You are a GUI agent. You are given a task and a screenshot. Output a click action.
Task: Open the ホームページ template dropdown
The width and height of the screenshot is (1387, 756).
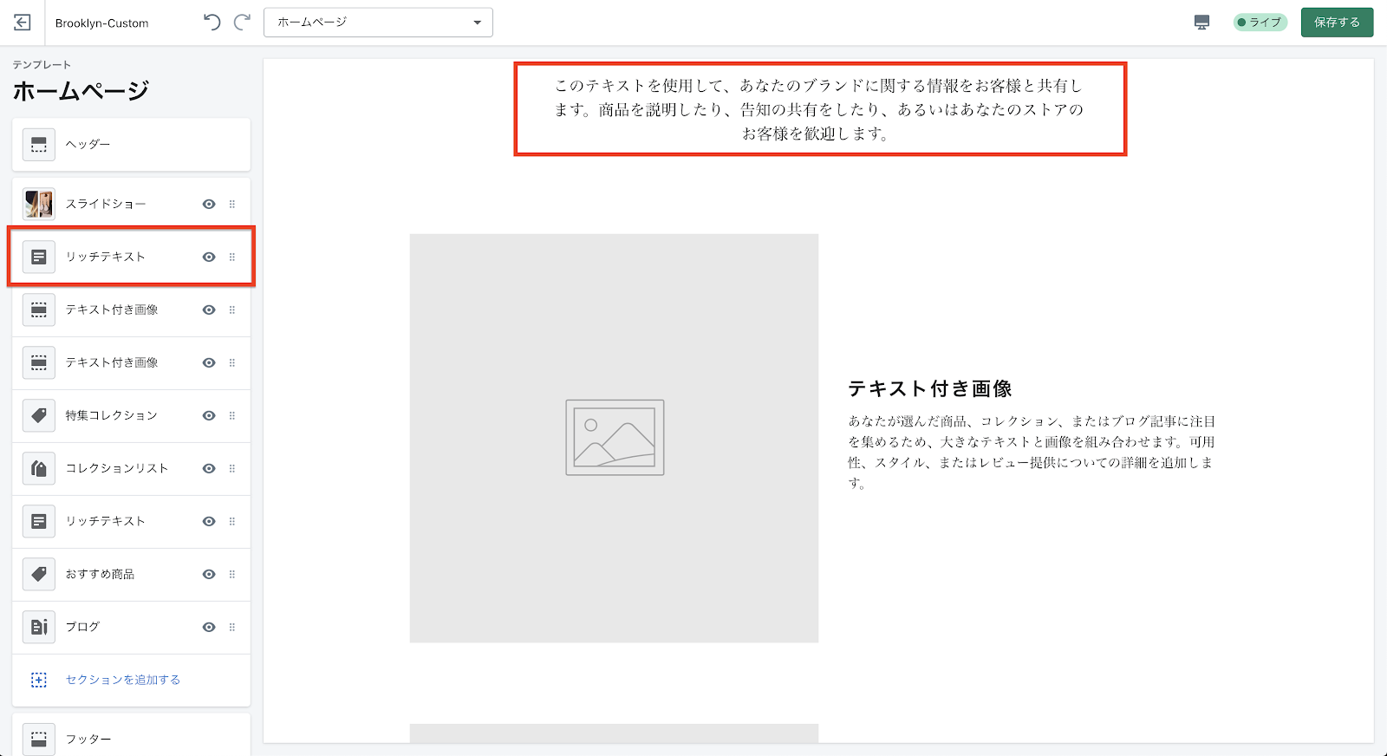[378, 23]
